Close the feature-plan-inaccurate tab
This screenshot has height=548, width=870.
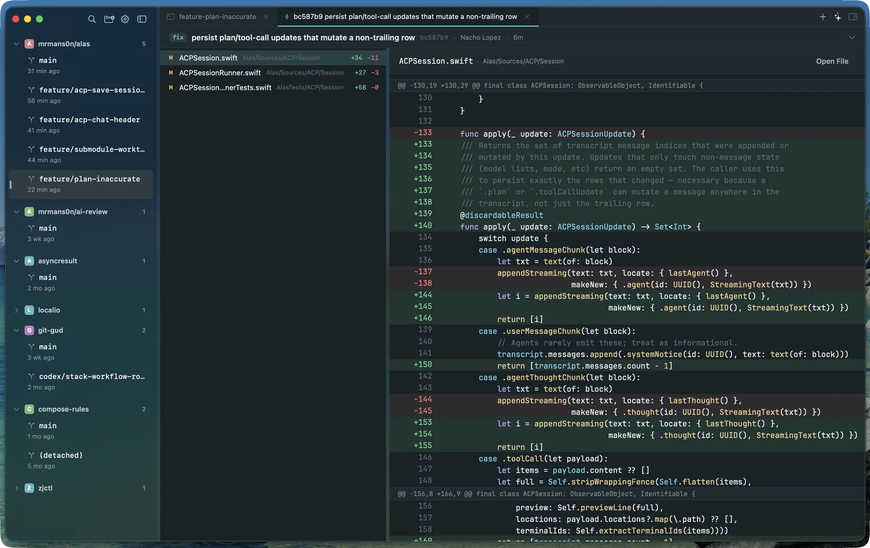click(266, 17)
